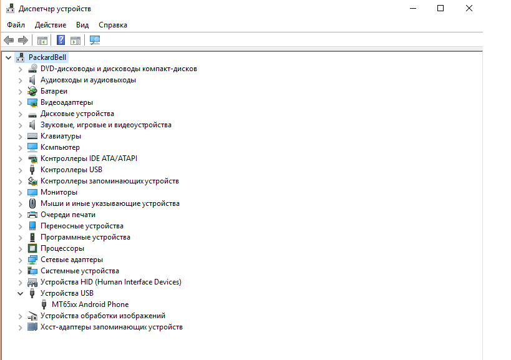Image resolution: width=511 pixels, height=360 pixels.
Task: Expand the Хост-адаптеры запоминающих устройств arrow
Action: coord(20,328)
